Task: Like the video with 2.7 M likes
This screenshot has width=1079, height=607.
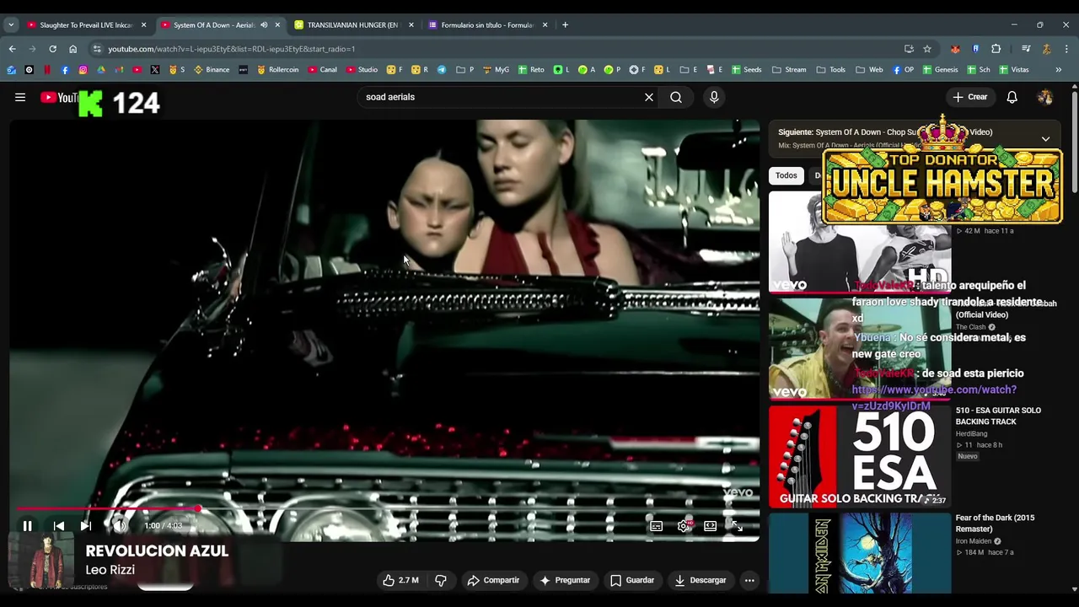Action: (400, 580)
